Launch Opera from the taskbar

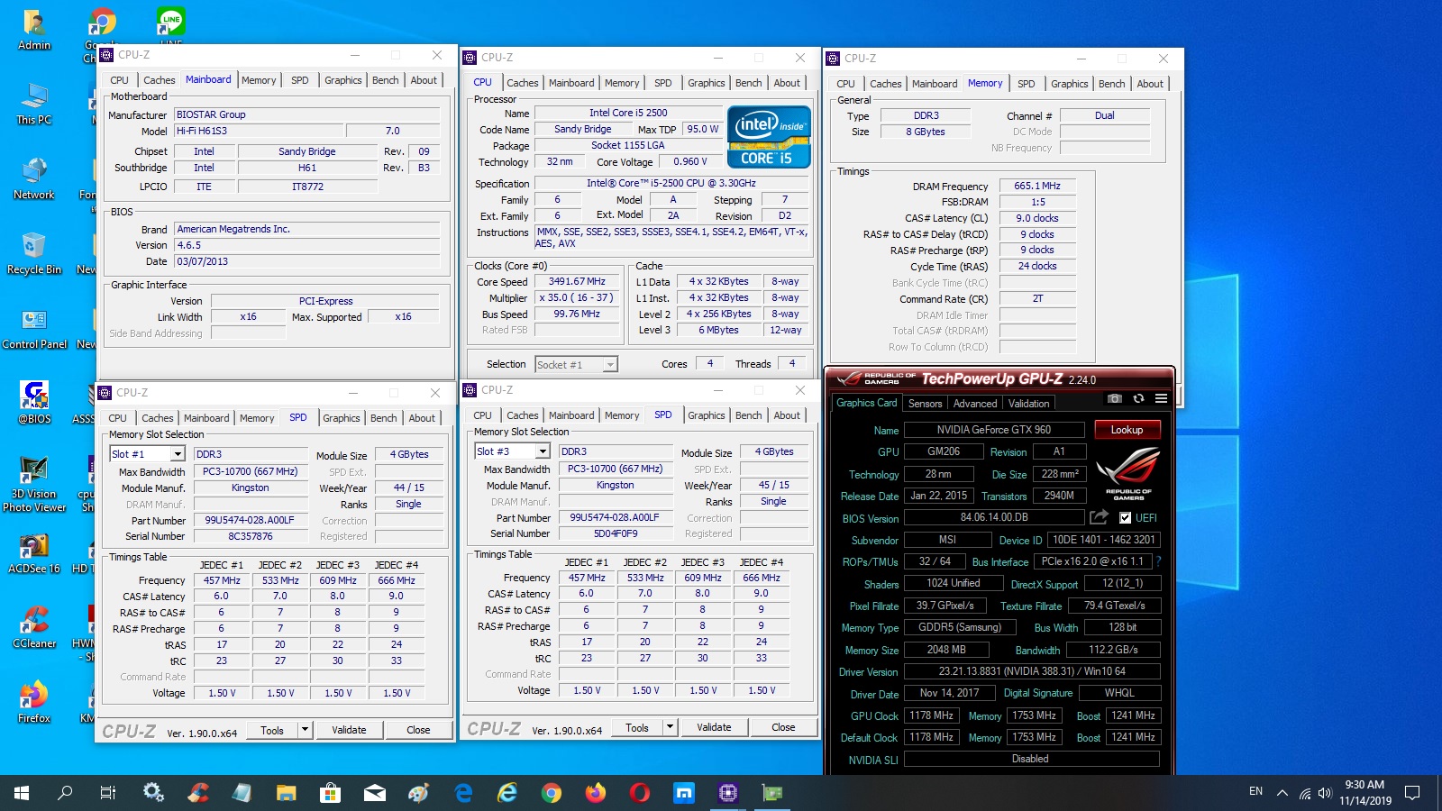click(640, 793)
